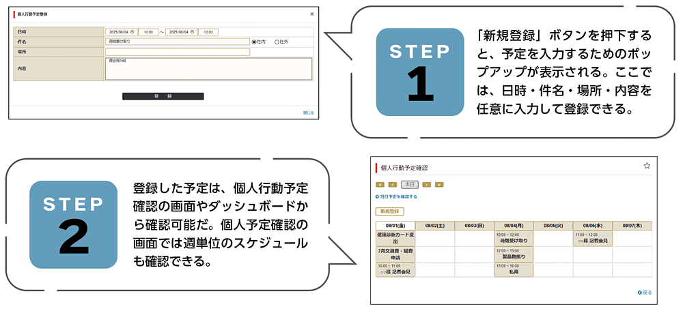Go to the previous day with the single-left arrow
This screenshot has width=683, height=311.
pos(393,184)
